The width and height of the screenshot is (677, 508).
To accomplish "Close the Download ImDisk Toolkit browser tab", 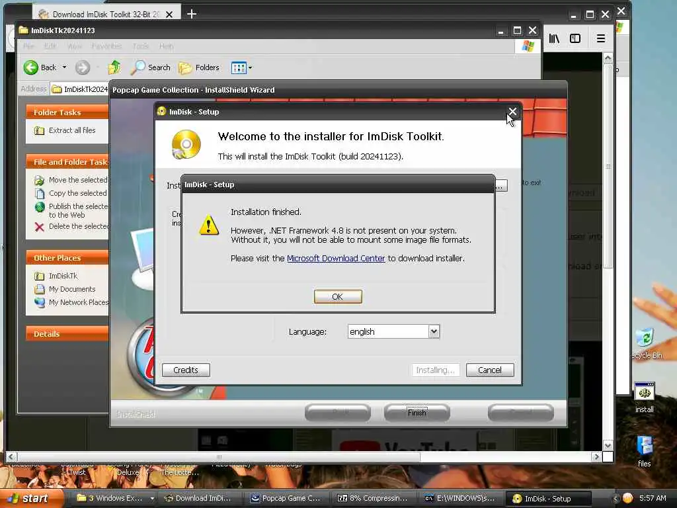I will point(169,15).
